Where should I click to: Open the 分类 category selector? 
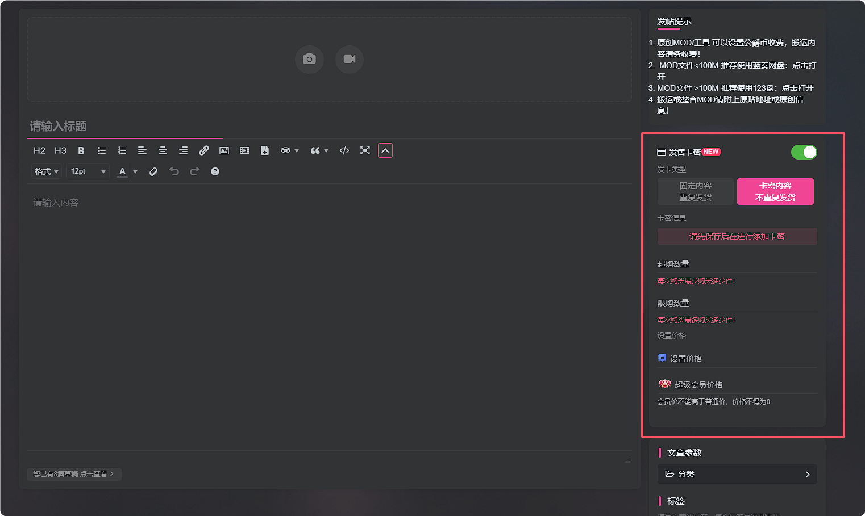coord(737,474)
